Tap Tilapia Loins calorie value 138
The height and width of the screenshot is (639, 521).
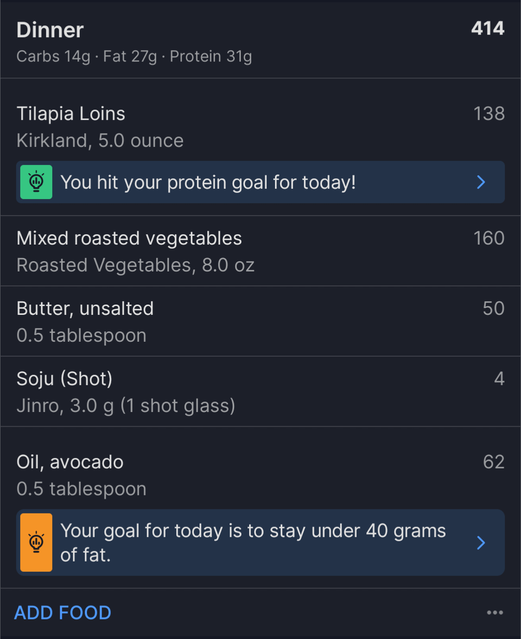click(x=489, y=113)
